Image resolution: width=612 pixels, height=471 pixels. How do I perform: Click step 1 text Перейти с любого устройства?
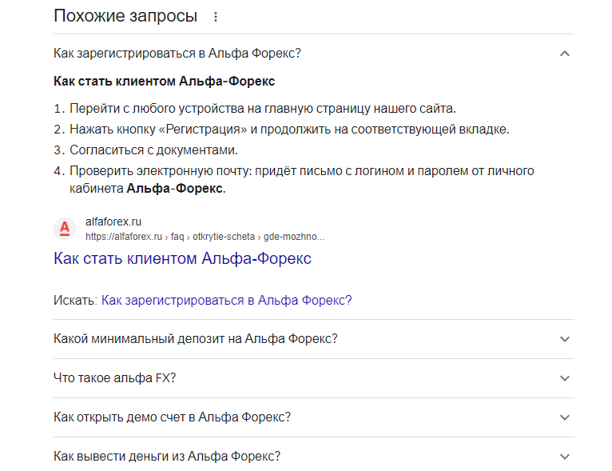click(263, 109)
